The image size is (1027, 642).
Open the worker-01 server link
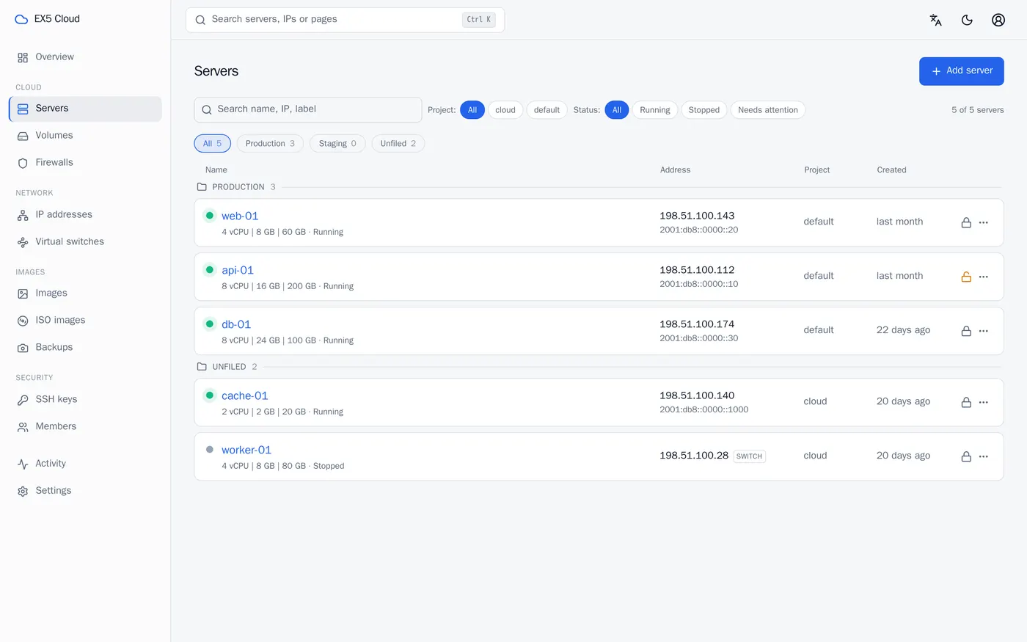click(x=246, y=450)
